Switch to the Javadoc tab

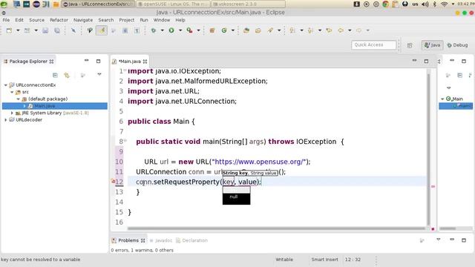pos(161,240)
